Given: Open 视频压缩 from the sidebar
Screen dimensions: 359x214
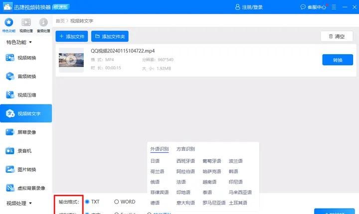Looking at the screenshot, I should click(26, 95).
